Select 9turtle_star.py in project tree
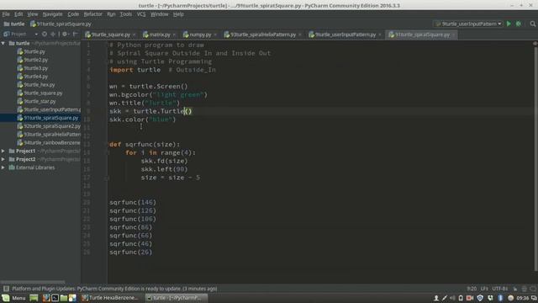This screenshot has width=538, height=303. coord(40,101)
